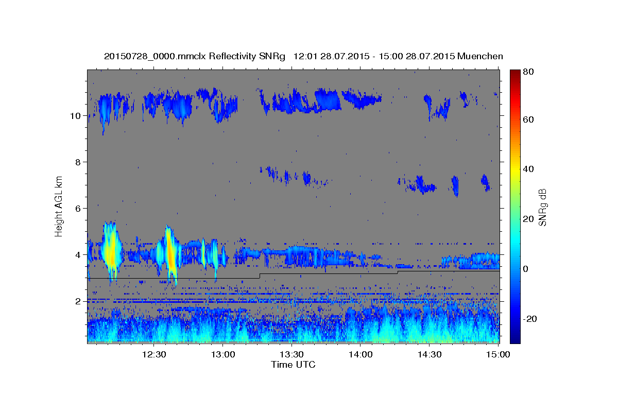Click the yellow band of the colorbar
Viewport: 618px width, 412px height.
[x=515, y=169]
